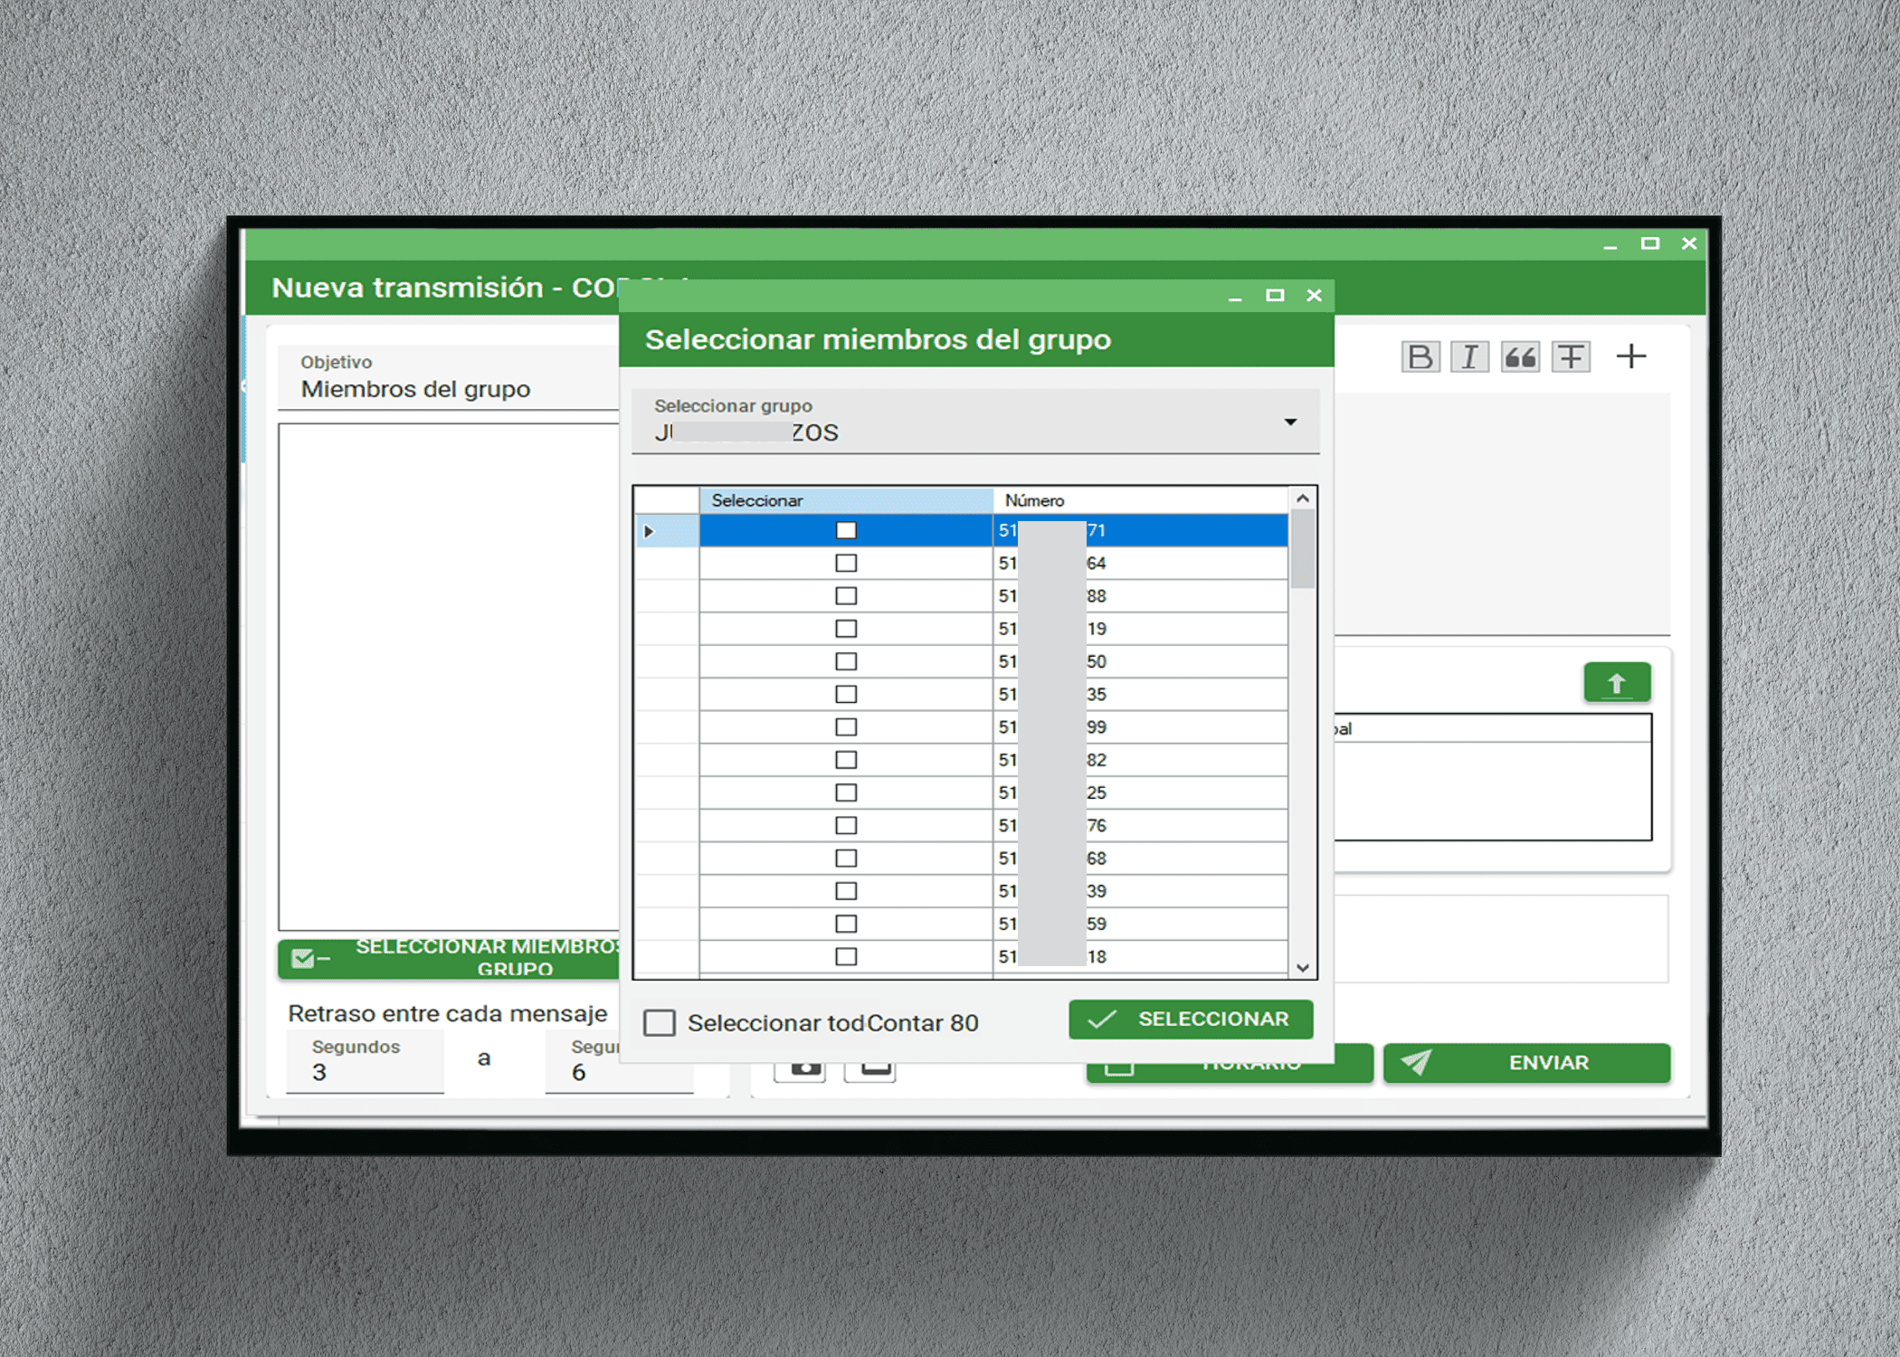
Task: Toggle italic formatting icon
Action: pos(1469,356)
